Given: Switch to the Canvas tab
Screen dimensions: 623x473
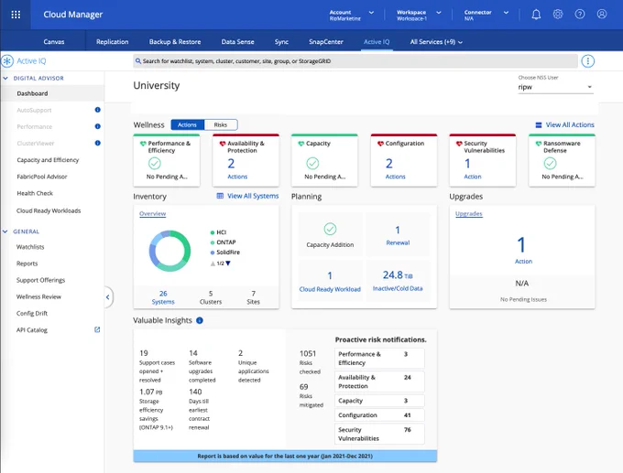Looking at the screenshot, I should pyautogui.click(x=54, y=42).
